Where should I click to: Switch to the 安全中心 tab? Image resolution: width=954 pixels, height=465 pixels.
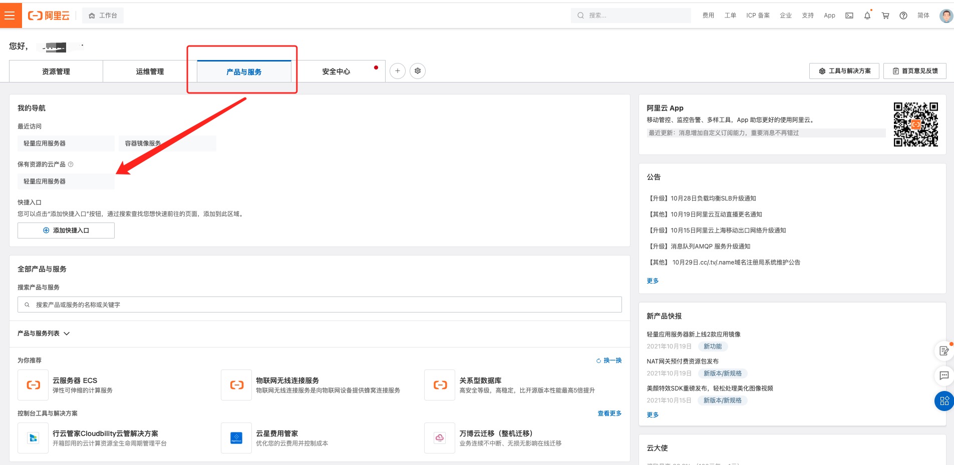click(x=336, y=71)
